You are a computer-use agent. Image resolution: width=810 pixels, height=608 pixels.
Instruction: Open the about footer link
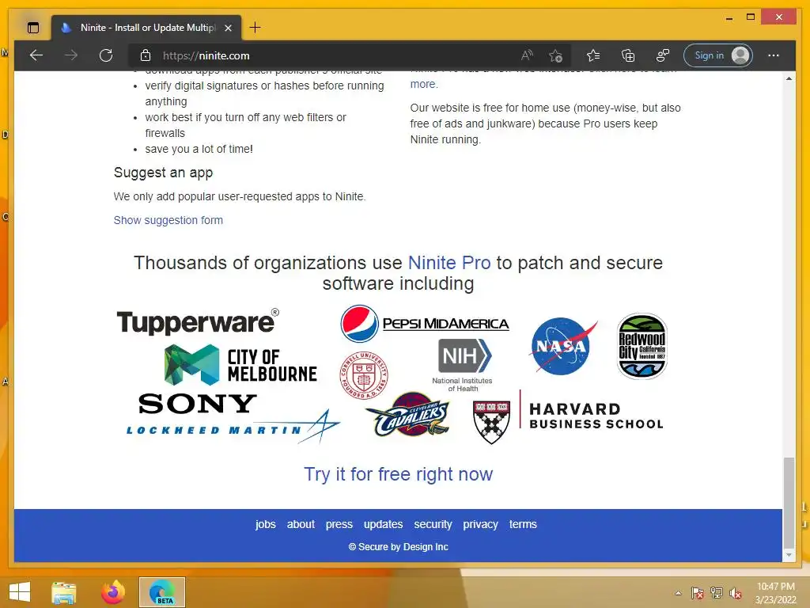click(301, 524)
